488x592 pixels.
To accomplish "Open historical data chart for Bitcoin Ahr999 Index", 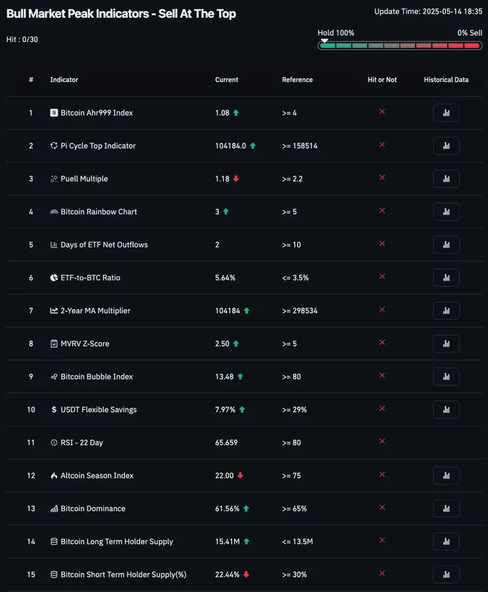I will (446, 113).
